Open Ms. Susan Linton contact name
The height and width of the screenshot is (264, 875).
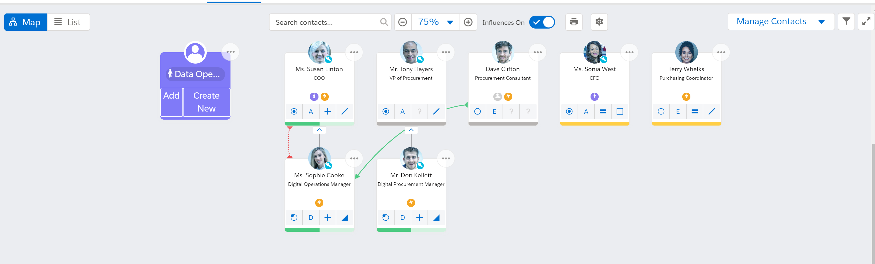pos(319,69)
